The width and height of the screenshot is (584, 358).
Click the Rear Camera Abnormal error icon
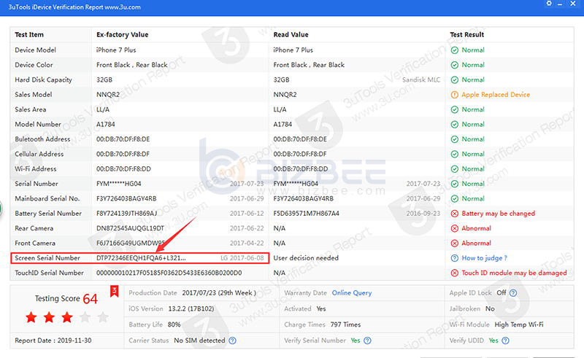(x=454, y=228)
